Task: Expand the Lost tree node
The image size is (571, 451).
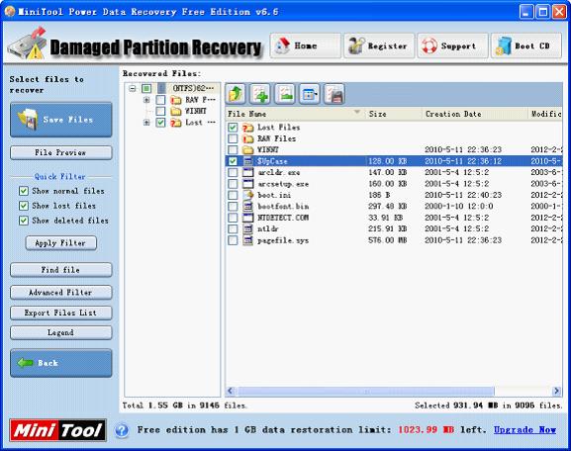Action: tap(146, 123)
